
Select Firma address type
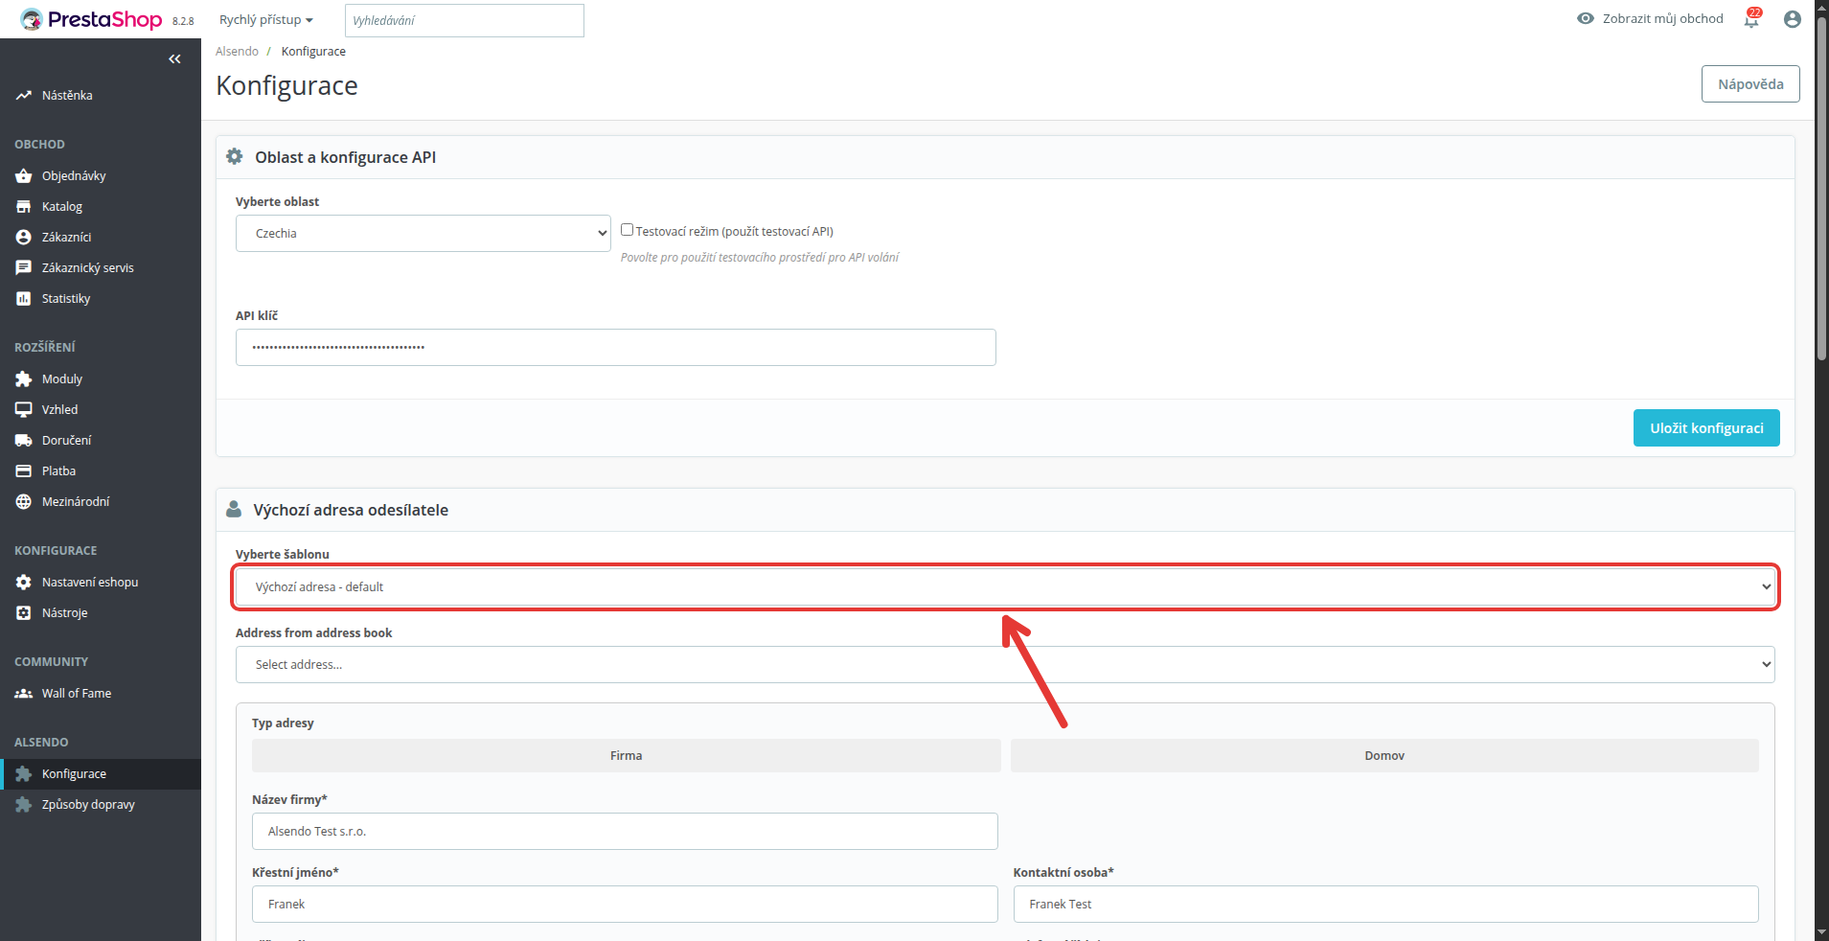[x=627, y=756]
